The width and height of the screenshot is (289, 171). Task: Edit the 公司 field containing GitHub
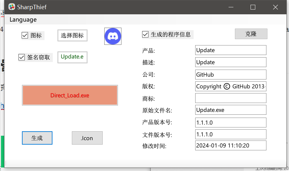click(231, 74)
